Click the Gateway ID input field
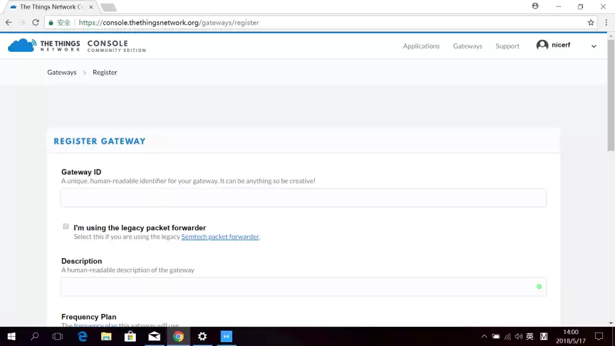This screenshot has width=615, height=346. point(304,198)
